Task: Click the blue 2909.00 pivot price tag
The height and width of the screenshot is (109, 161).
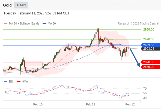Action: pos(150,45)
